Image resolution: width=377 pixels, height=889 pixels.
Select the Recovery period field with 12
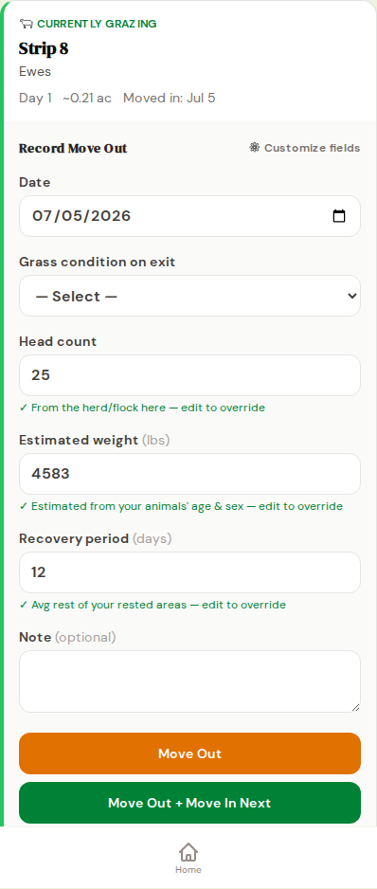click(x=189, y=572)
